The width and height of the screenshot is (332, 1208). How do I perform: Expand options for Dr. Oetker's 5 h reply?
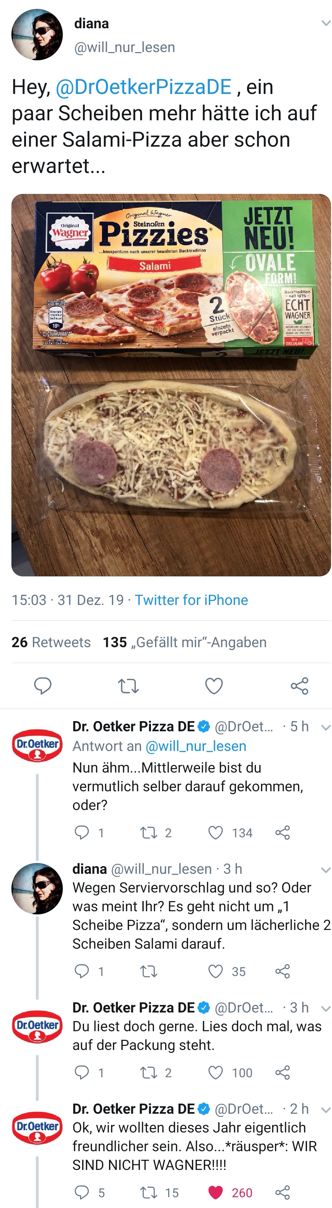point(325,727)
